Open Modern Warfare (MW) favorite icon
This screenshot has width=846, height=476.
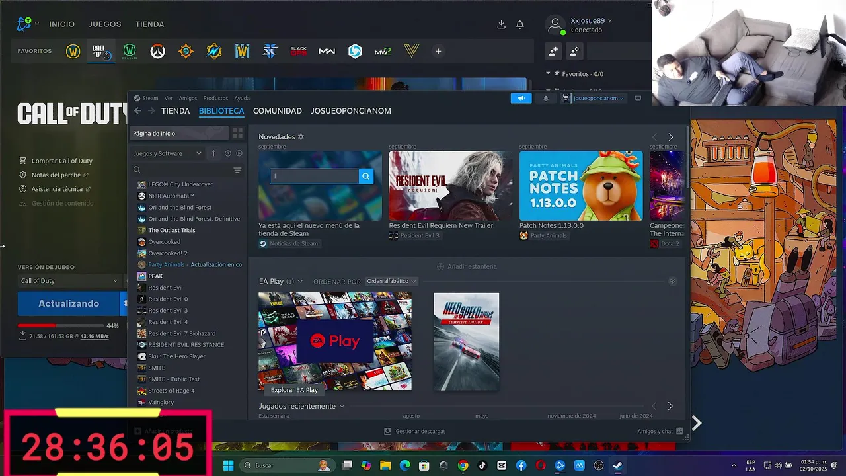[x=327, y=51]
